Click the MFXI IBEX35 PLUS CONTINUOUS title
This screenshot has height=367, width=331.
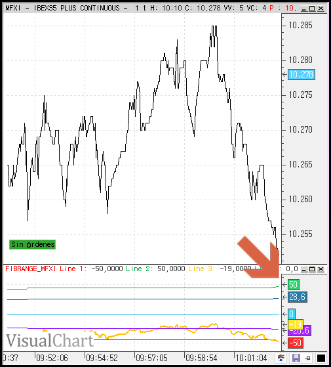(63, 8)
